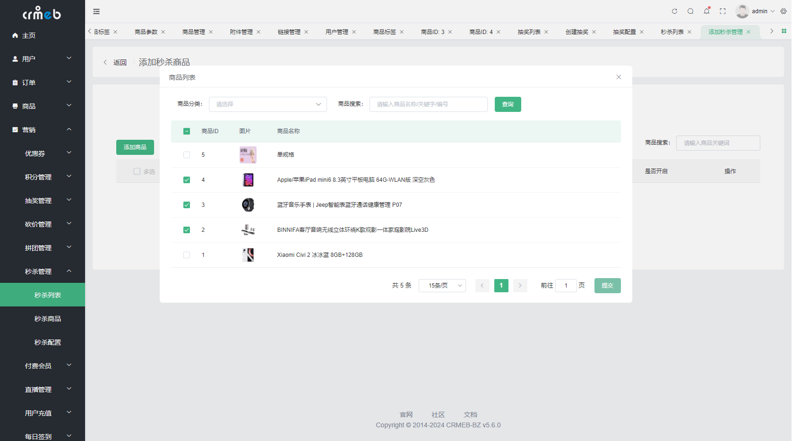This screenshot has height=441, width=792.
Task: Check the Xiaomi Civi 2 product checkbox
Action: tap(187, 255)
